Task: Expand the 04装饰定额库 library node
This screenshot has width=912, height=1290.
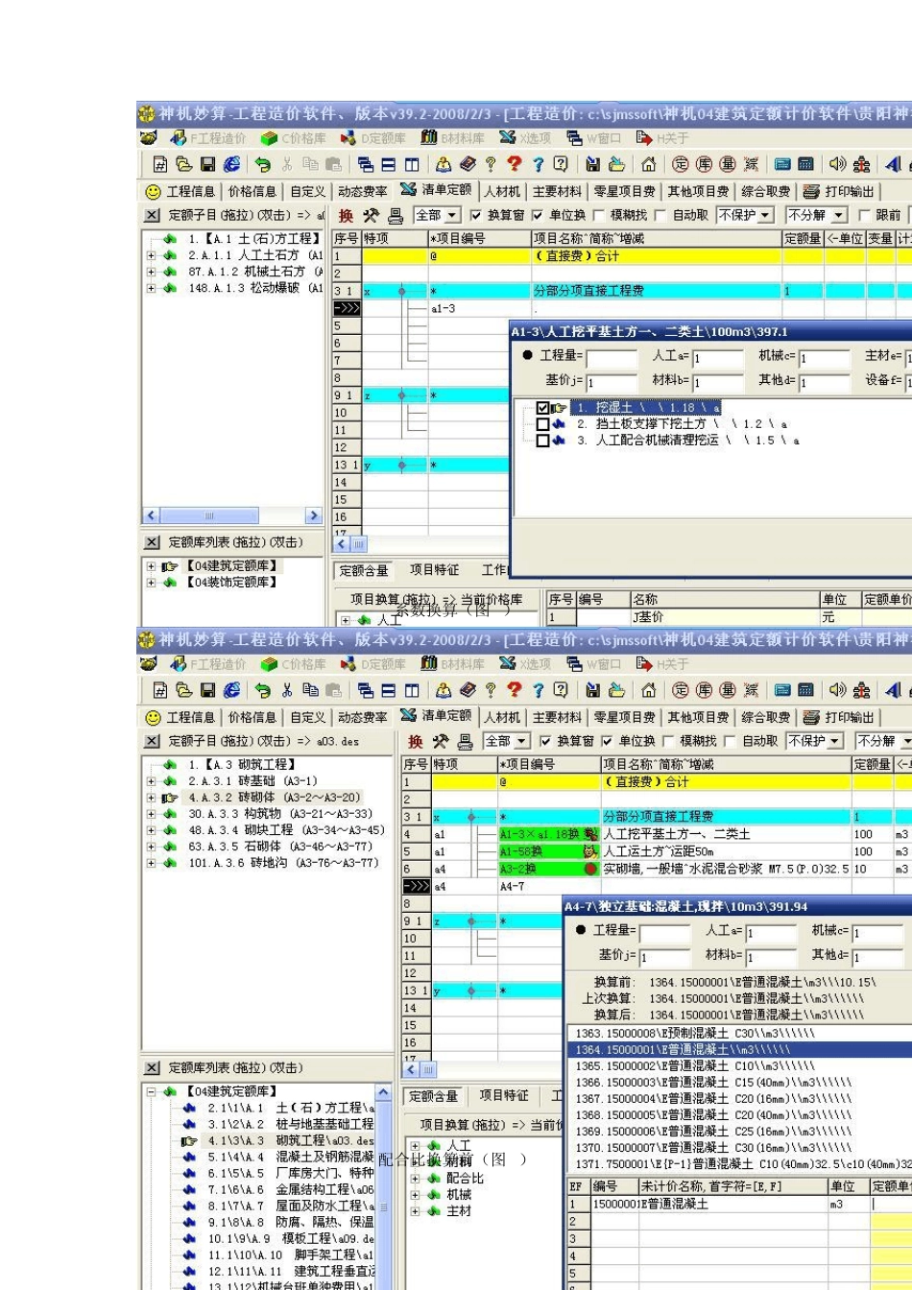Action: pos(151,583)
